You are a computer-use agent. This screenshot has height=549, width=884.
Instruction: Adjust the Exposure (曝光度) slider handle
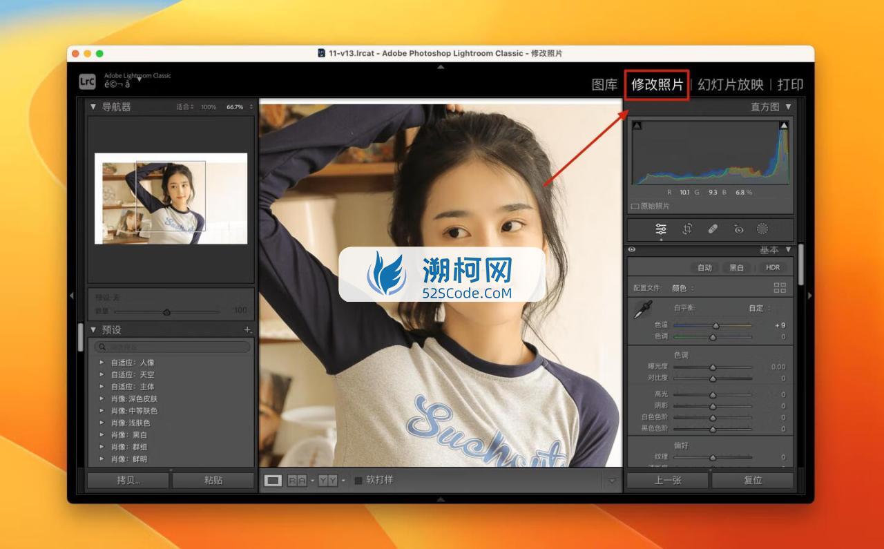click(713, 367)
